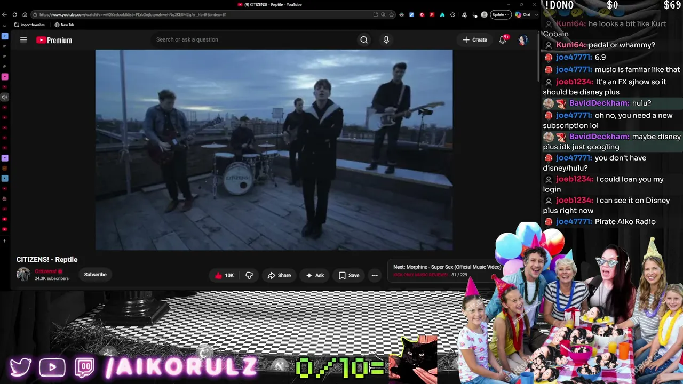683x384 pixels.
Task: Select the blue tab at top of vertical tabs
Action: pos(5,36)
